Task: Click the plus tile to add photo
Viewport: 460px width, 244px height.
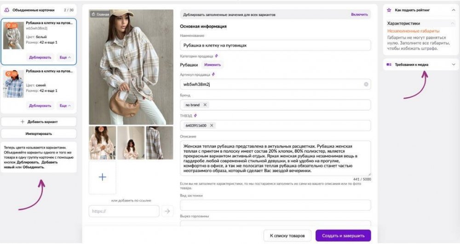Action: click(103, 177)
